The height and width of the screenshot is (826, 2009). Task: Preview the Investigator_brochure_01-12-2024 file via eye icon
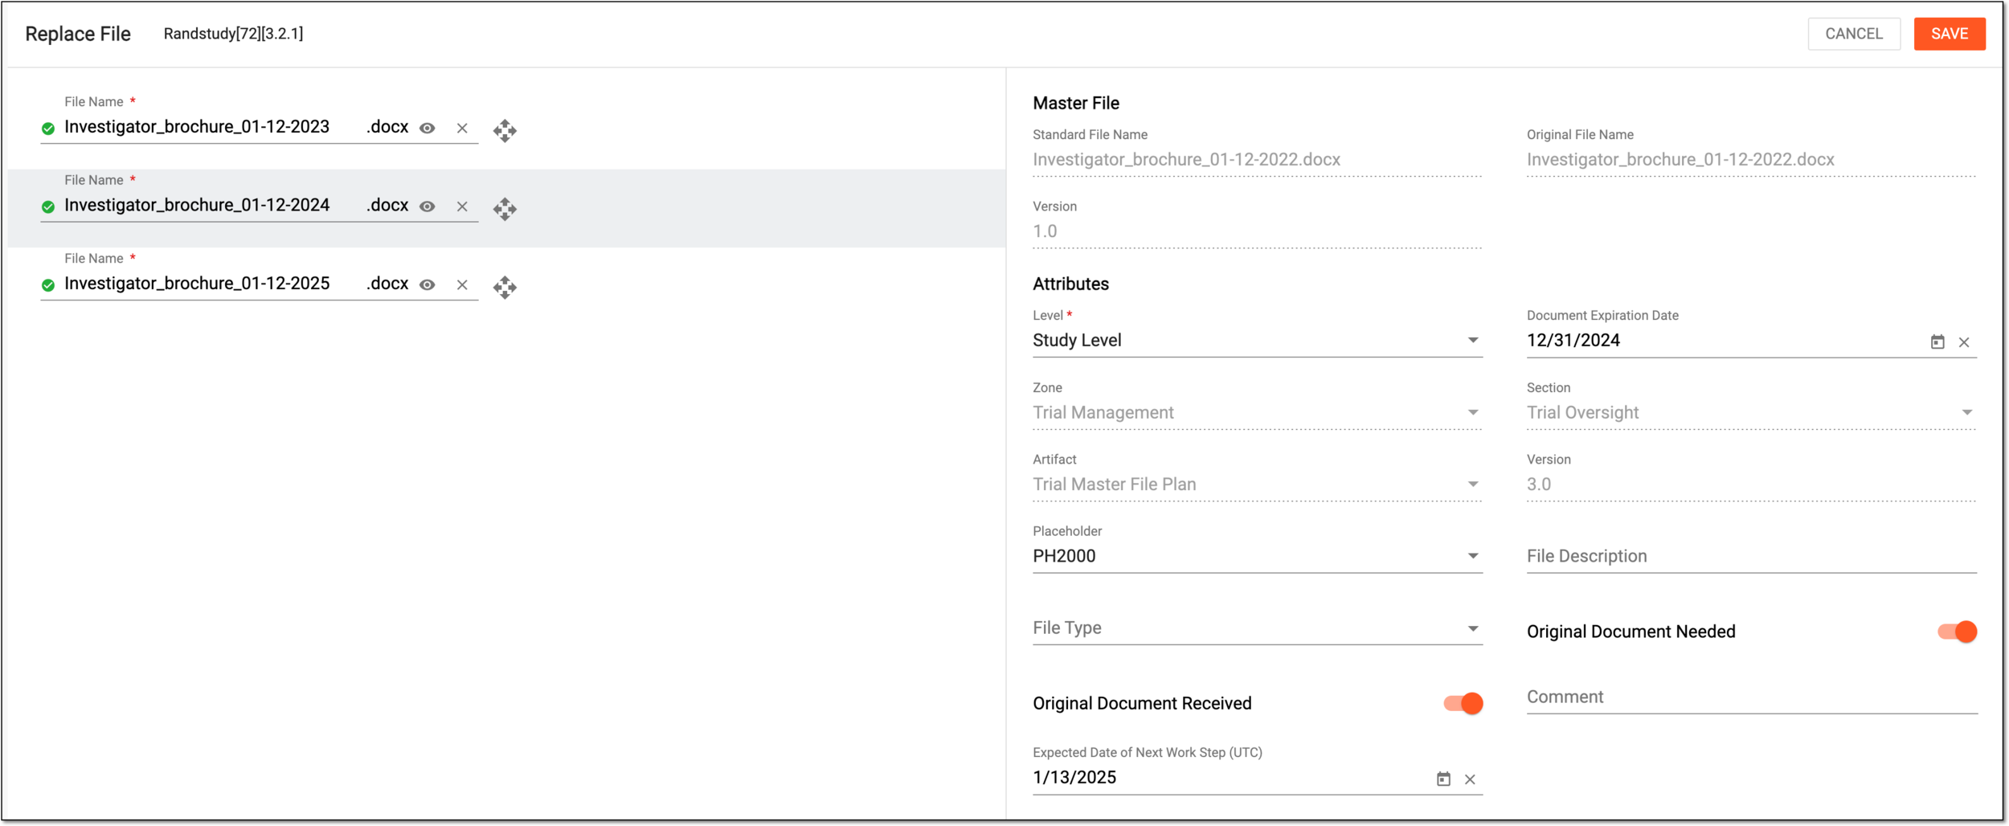pos(428,206)
